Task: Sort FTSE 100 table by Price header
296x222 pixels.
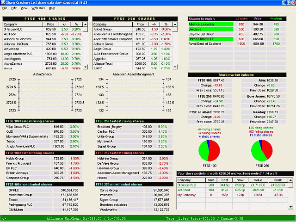Action: (50, 25)
